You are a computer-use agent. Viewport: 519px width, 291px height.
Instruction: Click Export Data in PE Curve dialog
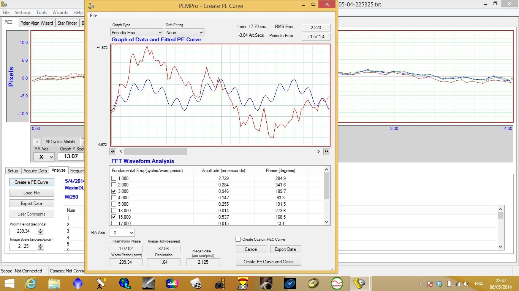click(285, 249)
